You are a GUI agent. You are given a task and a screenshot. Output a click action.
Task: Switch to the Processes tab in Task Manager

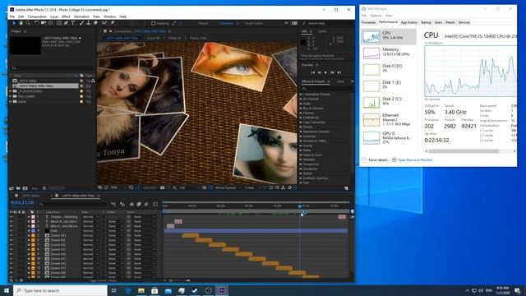tap(368, 22)
